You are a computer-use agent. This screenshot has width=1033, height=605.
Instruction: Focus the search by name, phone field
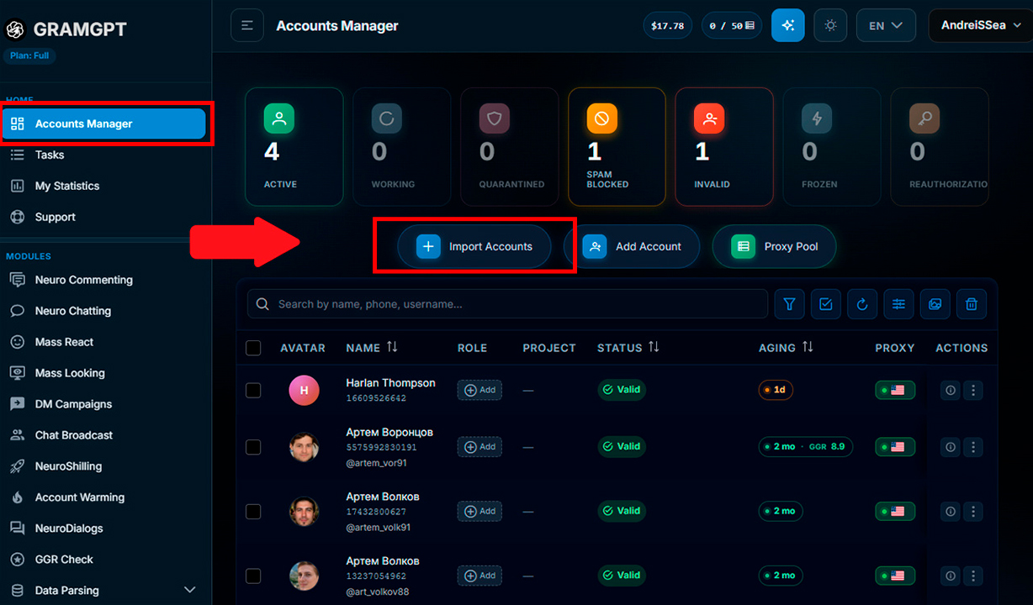(x=507, y=304)
